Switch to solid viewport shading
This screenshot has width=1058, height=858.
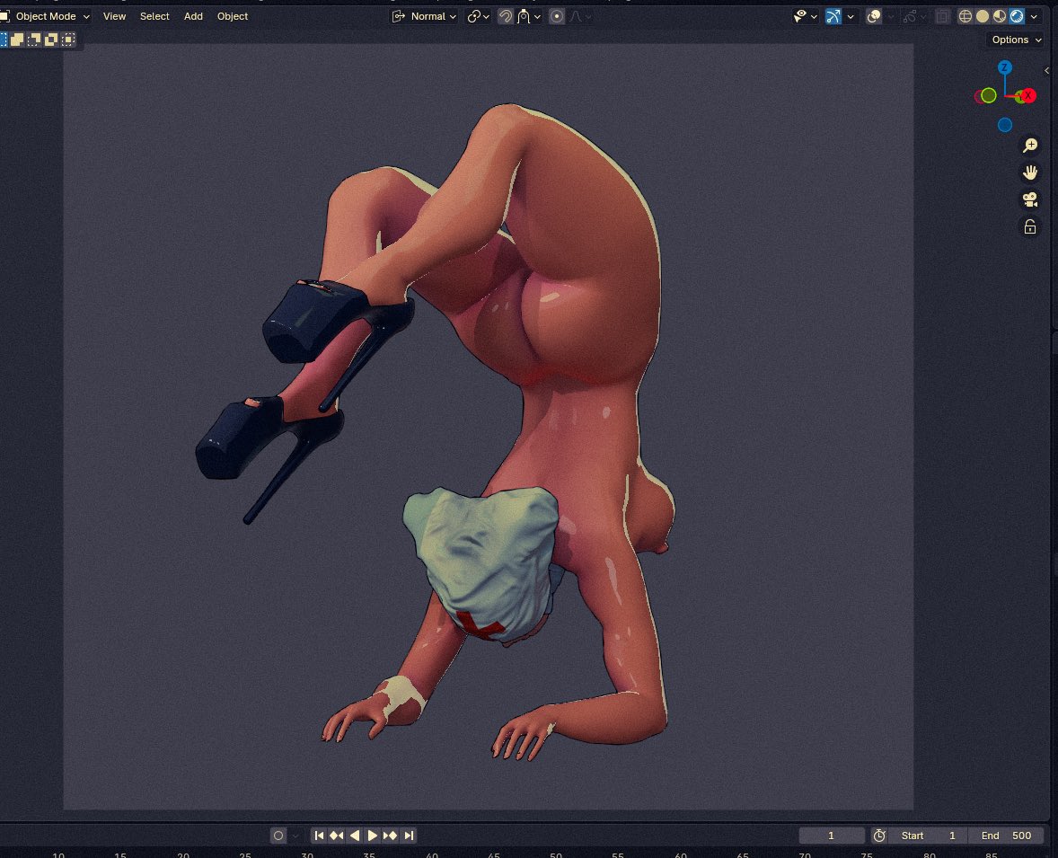click(983, 16)
